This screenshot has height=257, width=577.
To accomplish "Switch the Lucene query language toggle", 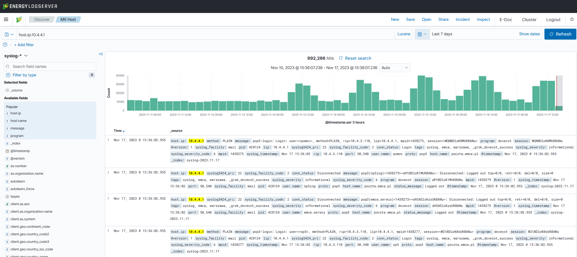I will [x=404, y=34].
